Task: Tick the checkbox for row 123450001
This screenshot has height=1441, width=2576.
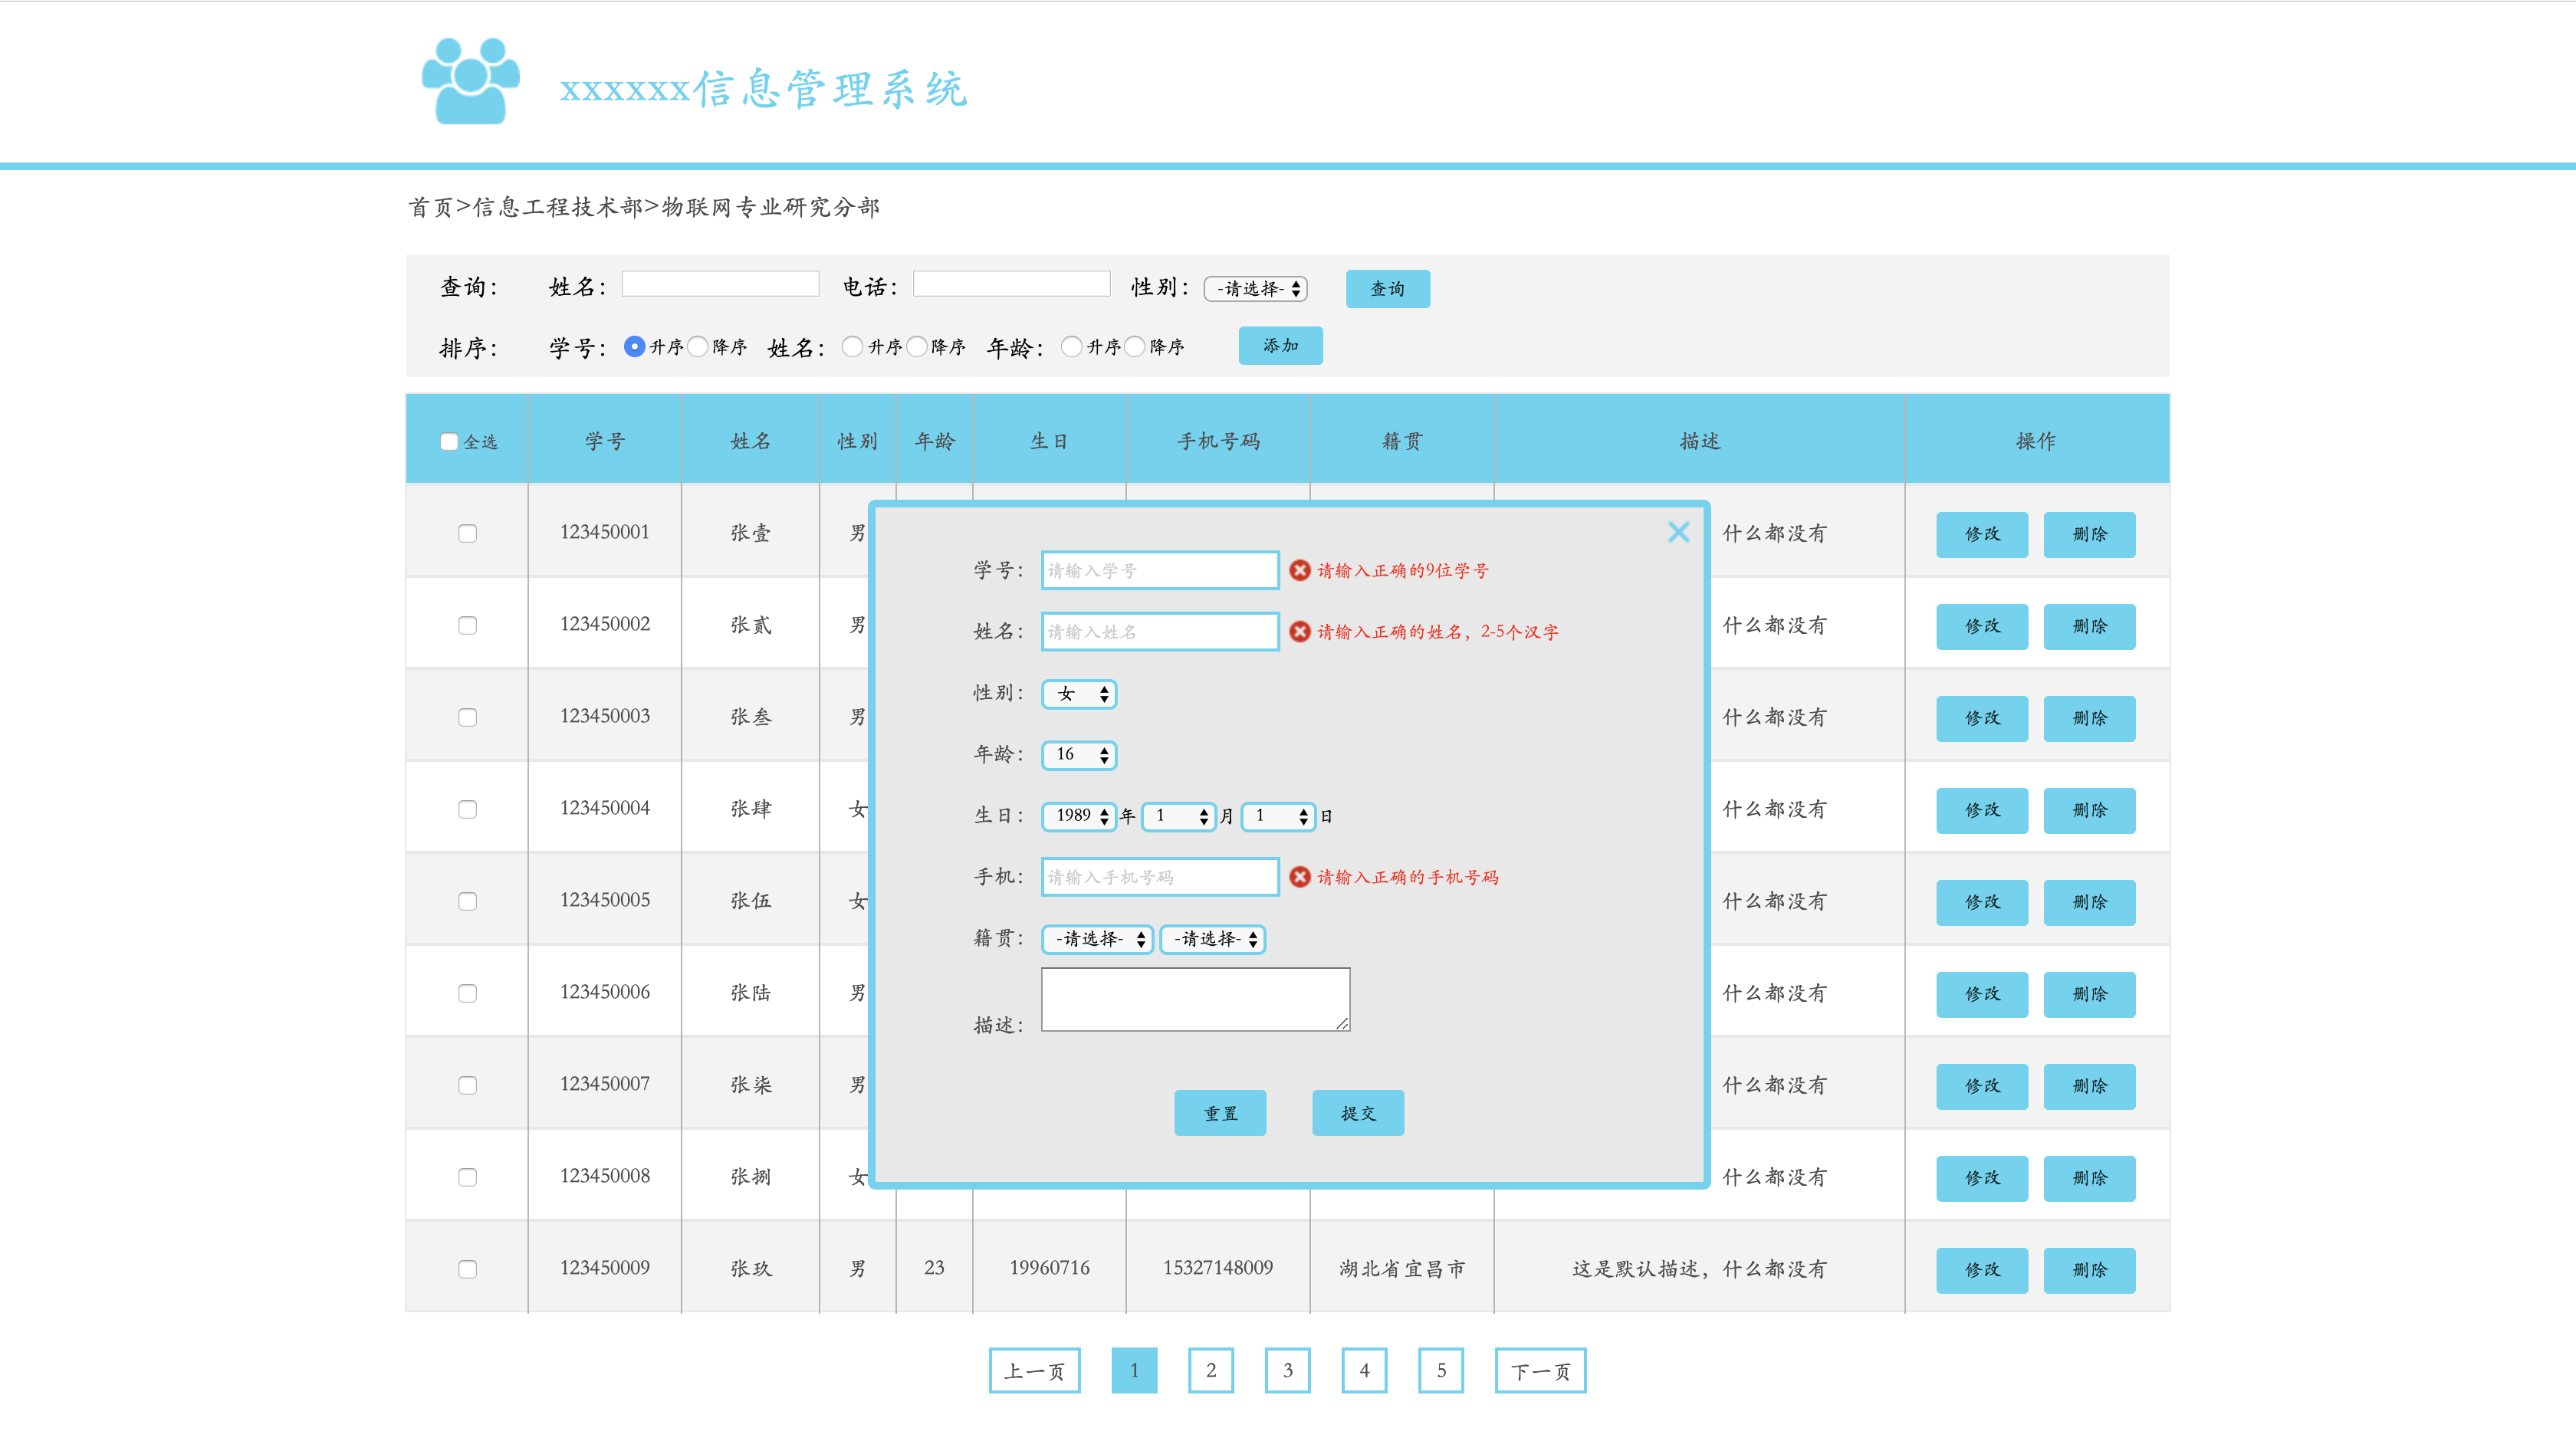Action: [467, 533]
